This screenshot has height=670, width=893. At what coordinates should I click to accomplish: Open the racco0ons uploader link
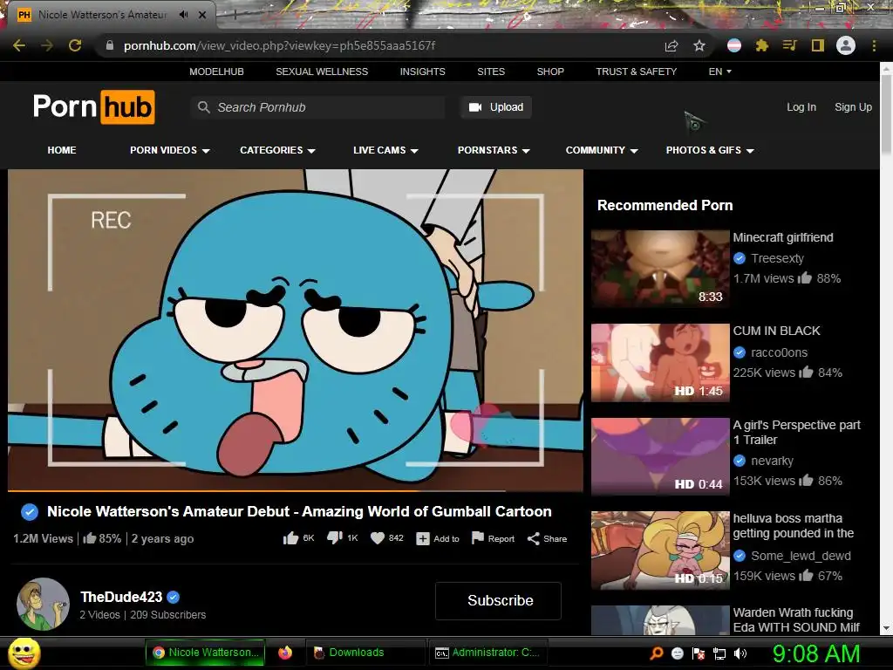(779, 352)
